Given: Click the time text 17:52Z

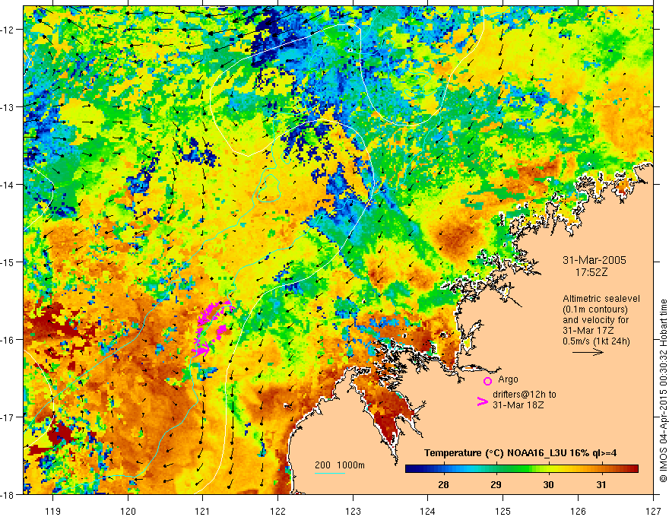Looking at the screenshot, I should coord(591,271).
